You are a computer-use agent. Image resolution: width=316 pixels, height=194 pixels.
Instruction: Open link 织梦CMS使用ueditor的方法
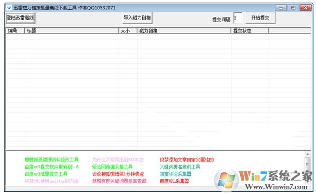[52, 181]
